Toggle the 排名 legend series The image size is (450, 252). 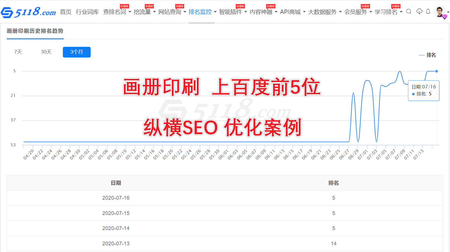click(427, 55)
